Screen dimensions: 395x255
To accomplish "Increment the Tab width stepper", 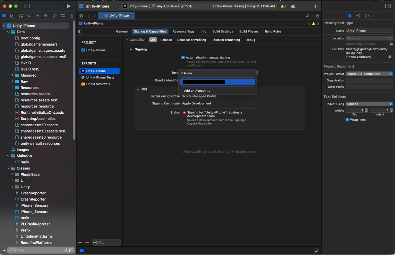I will point(366,109).
